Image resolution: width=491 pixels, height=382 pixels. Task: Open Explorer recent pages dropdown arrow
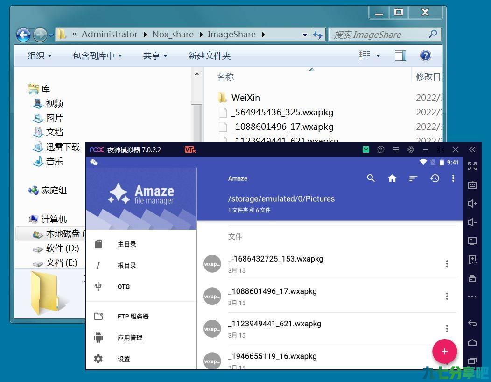[x=51, y=35]
